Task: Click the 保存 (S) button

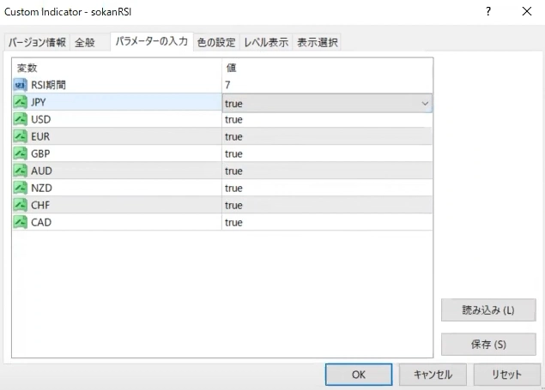Action: pos(488,345)
